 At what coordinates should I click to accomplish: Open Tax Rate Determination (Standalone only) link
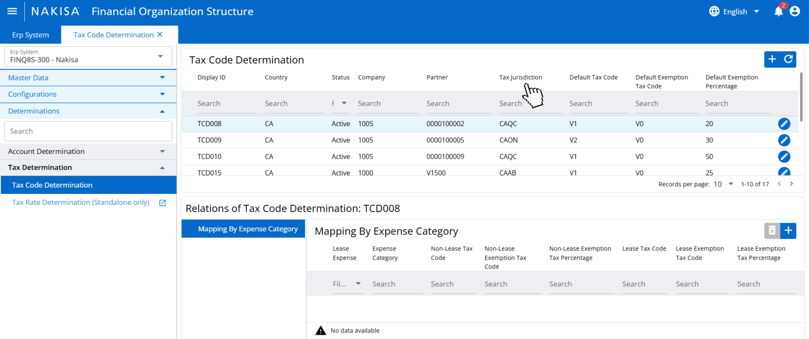81,202
